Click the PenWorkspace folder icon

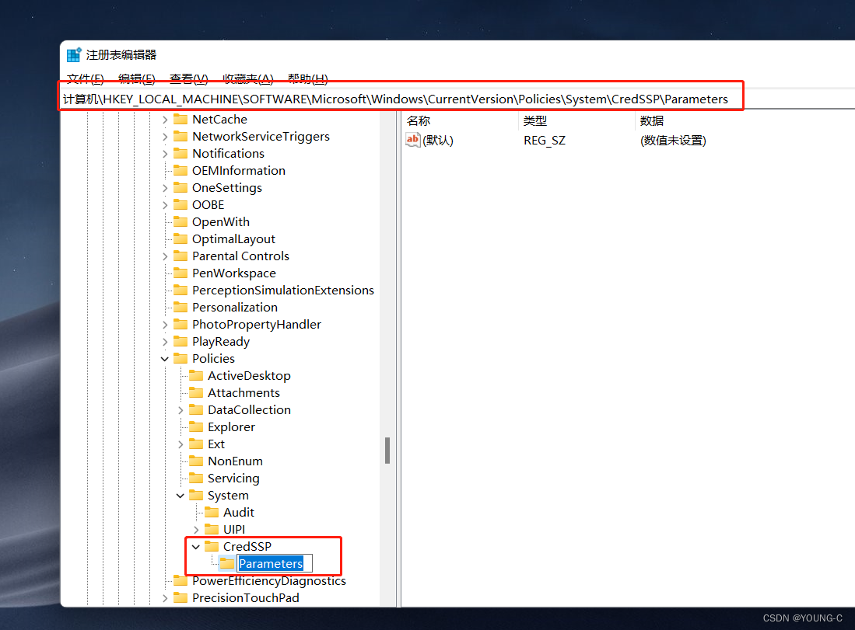[180, 273]
